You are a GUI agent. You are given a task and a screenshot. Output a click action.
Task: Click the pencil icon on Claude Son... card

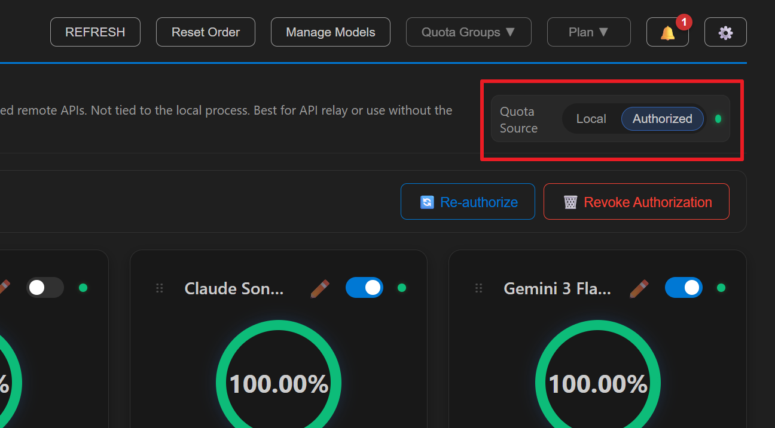point(320,288)
